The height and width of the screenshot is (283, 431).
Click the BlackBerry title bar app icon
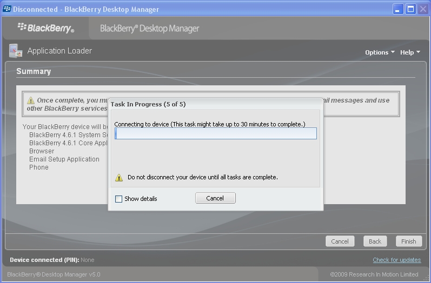point(6,9)
